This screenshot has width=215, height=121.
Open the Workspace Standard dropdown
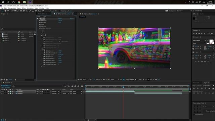[x=184, y=11]
